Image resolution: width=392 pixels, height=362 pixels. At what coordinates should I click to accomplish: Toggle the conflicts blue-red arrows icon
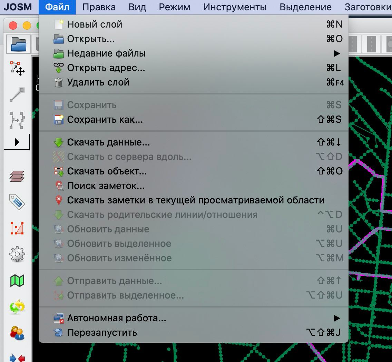point(17,358)
